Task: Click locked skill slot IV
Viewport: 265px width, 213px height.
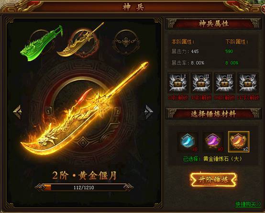Action: pos(248,83)
